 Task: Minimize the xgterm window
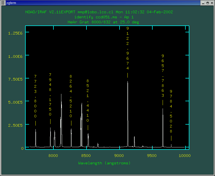tap(203, 3)
